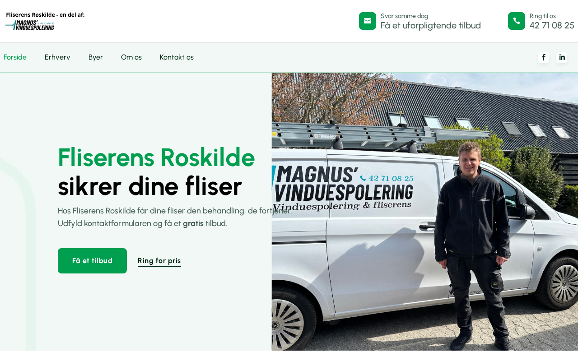Click the bold word 'gratis' in intro text
Image resolution: width=578 pixels, height=361 pixels.
click(x=193, y=223)
